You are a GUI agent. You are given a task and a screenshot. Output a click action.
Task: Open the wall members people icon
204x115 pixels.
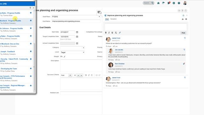coord(183,19)
